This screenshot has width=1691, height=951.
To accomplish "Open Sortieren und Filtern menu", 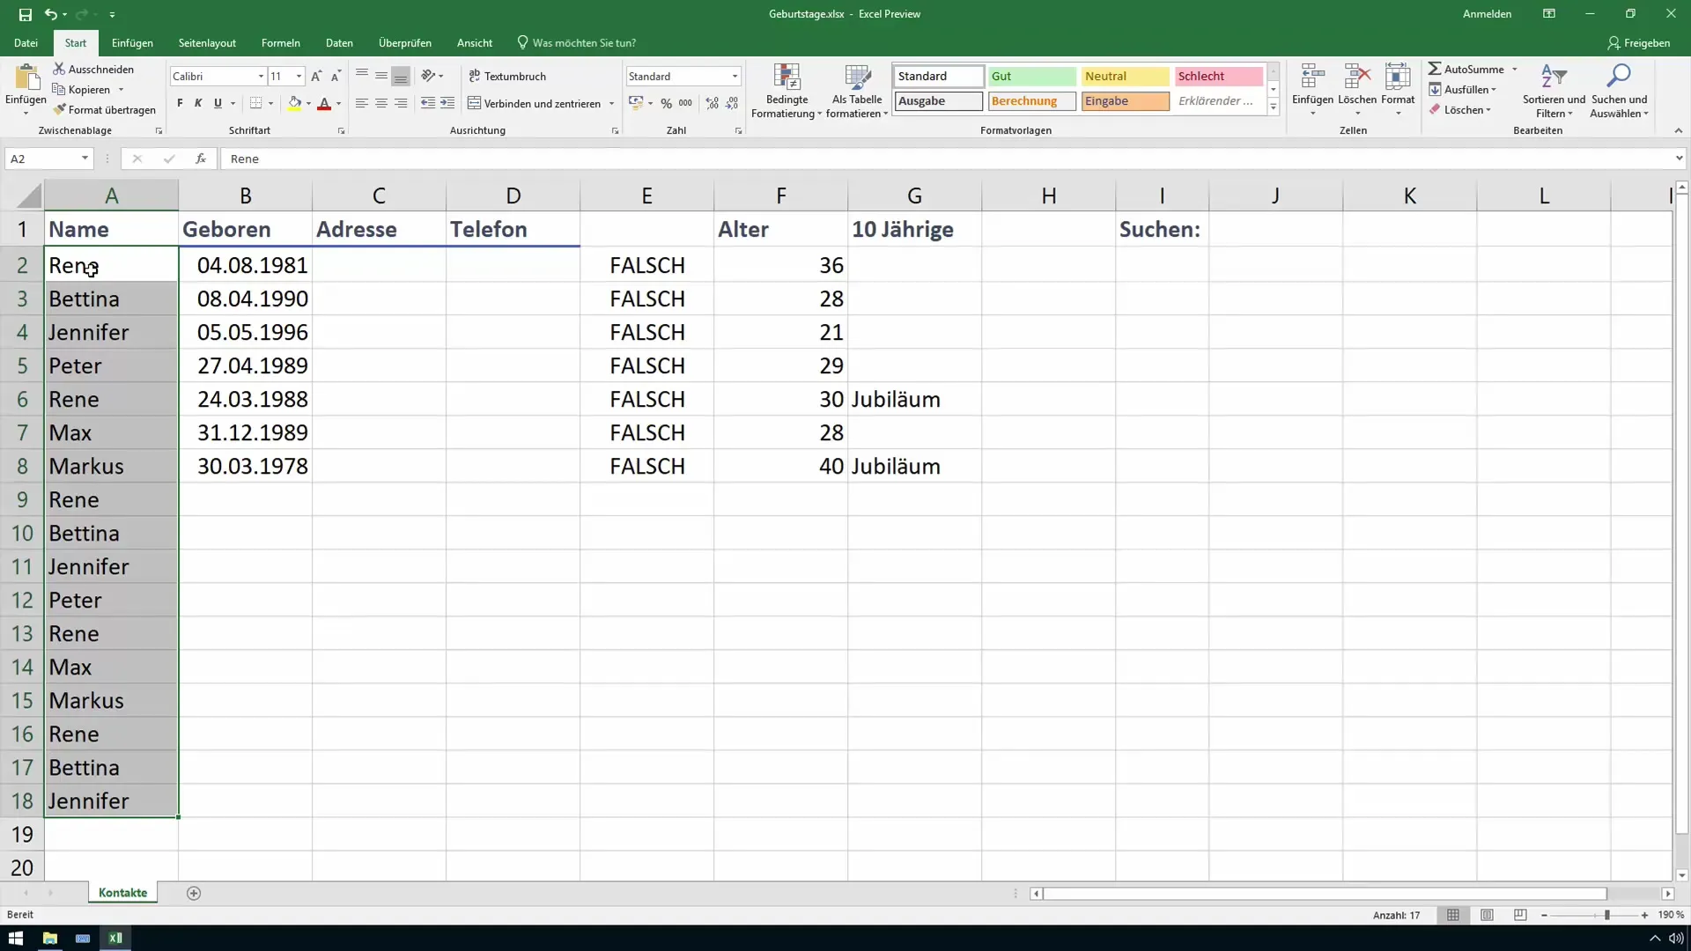I will (x=1554, y=91).
